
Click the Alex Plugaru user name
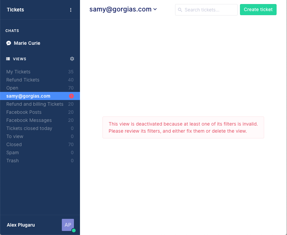click(21, 225)
